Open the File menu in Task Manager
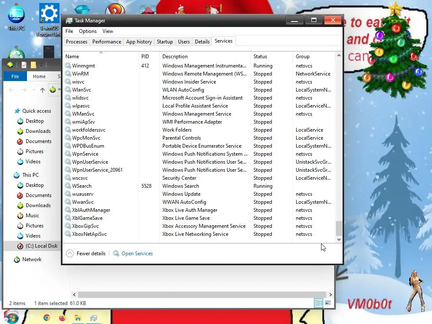The width and height of the screenshot is (432, 324). (x=69, y=31)
